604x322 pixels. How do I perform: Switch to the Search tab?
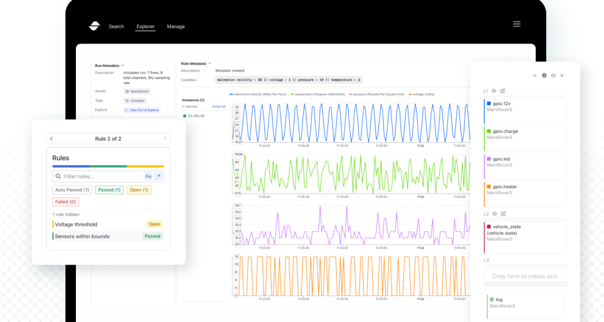point(116,26)
